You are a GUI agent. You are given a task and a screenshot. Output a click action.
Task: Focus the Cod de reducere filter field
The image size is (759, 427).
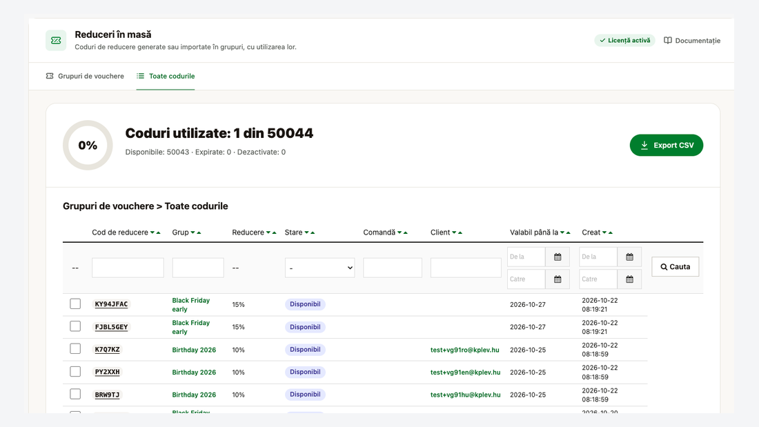(x=128, y=268)
